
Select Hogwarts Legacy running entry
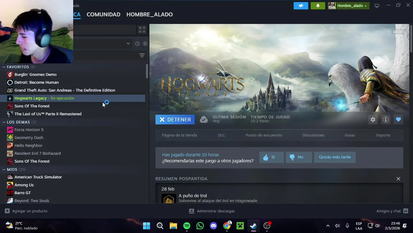tap(73, 98)
